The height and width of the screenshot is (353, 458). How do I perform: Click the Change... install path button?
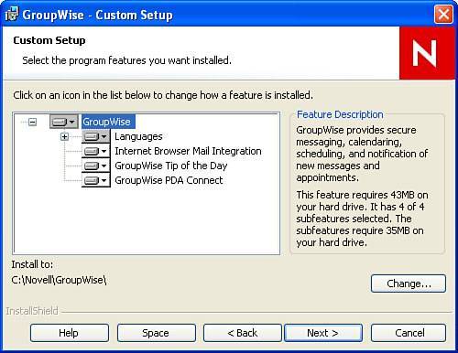click(409, 283)
